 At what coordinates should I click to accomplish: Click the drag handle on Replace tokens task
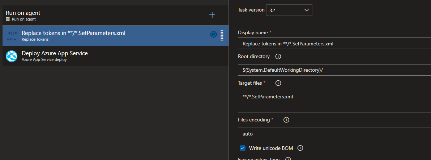(x=222, y=35)
